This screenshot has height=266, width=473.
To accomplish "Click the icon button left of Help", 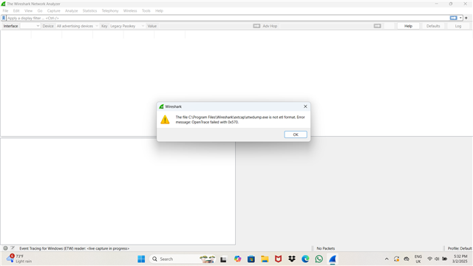I will [377, 26].
